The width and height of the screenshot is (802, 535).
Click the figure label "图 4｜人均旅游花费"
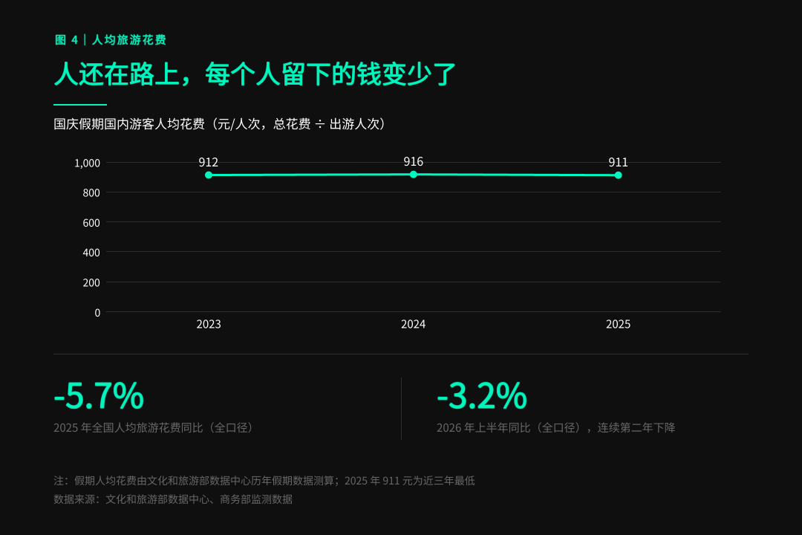(x=111, y=40)
